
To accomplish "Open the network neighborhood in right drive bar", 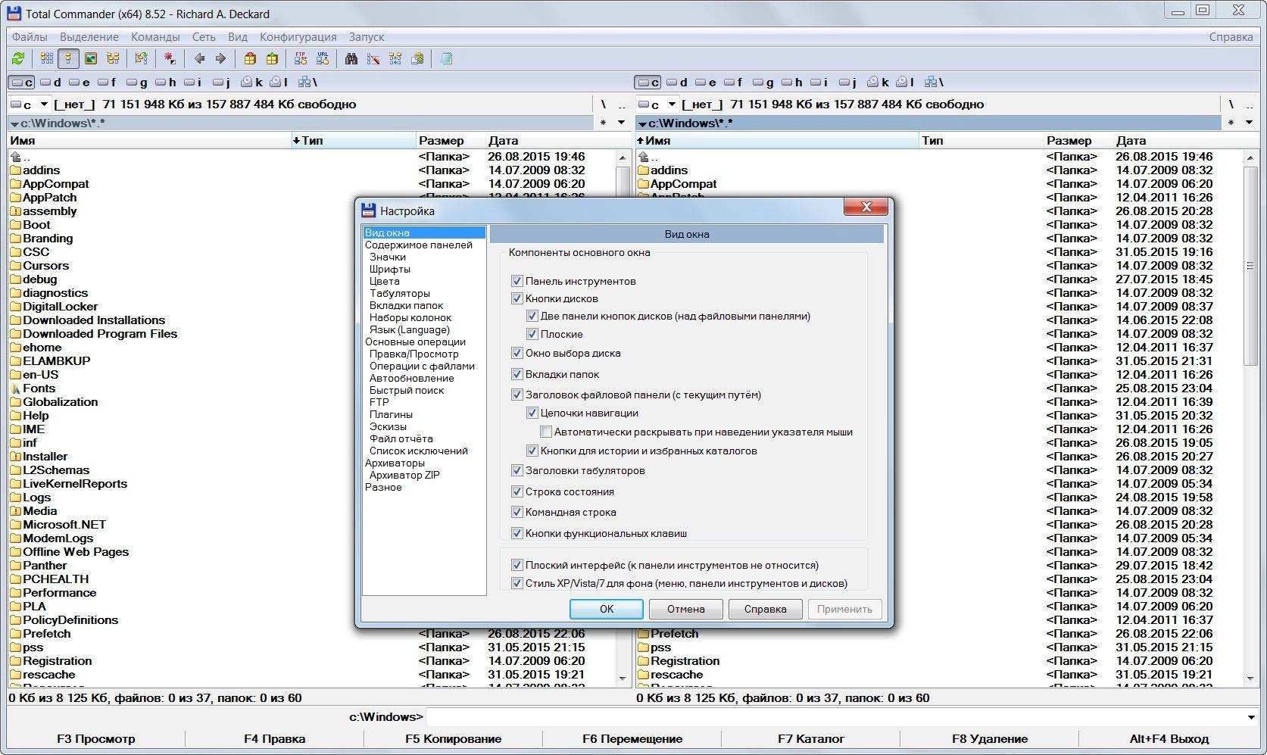I will click(935, 82).
